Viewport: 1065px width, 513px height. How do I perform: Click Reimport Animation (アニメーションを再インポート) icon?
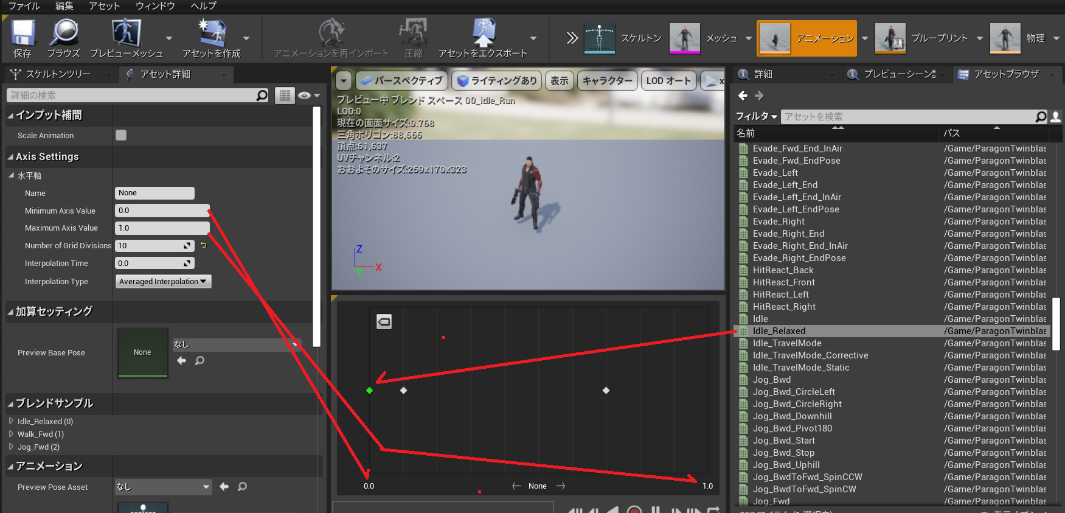(331, 33)
